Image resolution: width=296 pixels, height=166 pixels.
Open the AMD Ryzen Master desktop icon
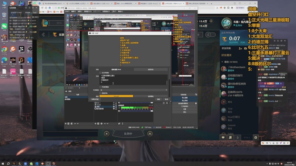13,61
